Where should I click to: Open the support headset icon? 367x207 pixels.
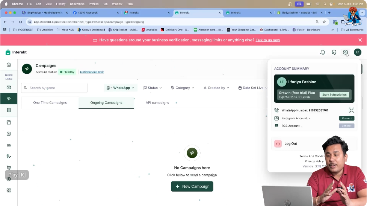(x=334, y=52)
